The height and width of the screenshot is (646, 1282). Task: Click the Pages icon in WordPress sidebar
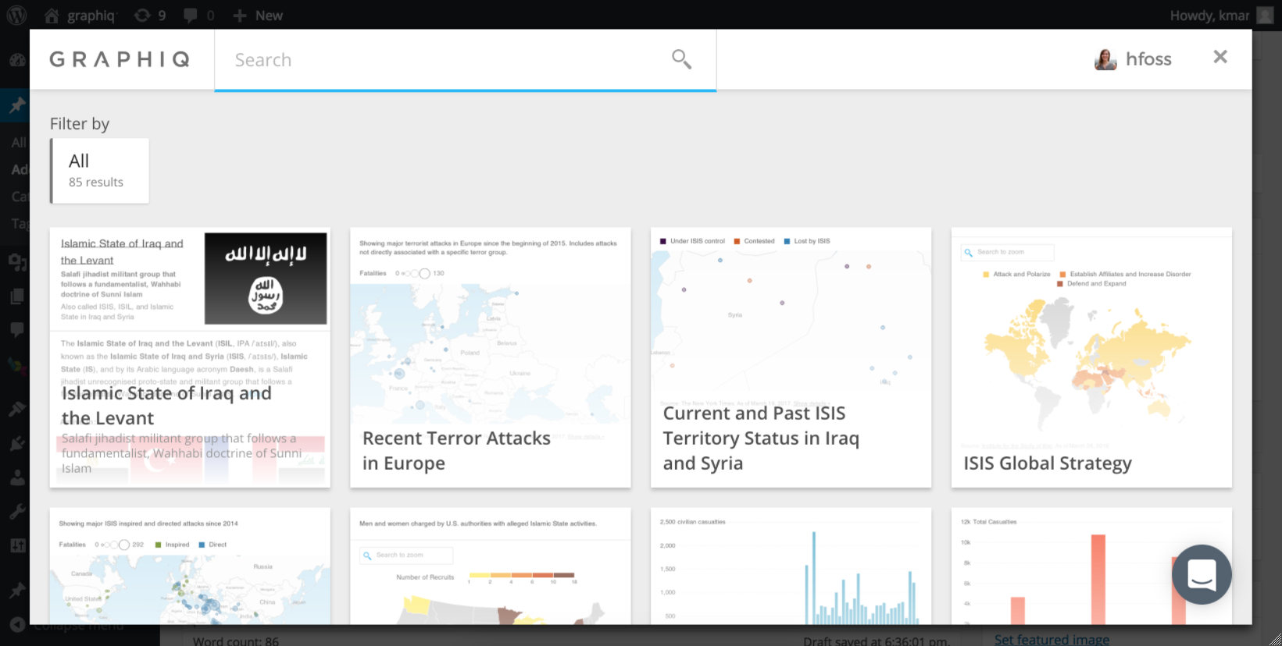click(16, 296)
